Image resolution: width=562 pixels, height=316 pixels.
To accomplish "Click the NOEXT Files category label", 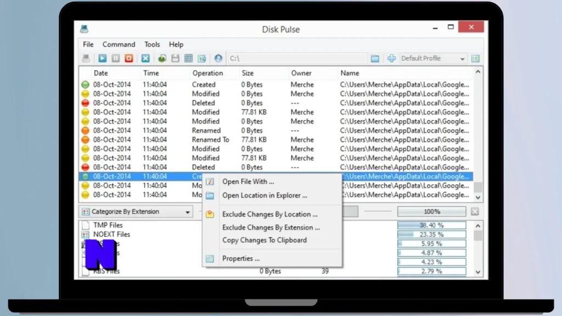I will pyautogui.click(x=111, y=235).
